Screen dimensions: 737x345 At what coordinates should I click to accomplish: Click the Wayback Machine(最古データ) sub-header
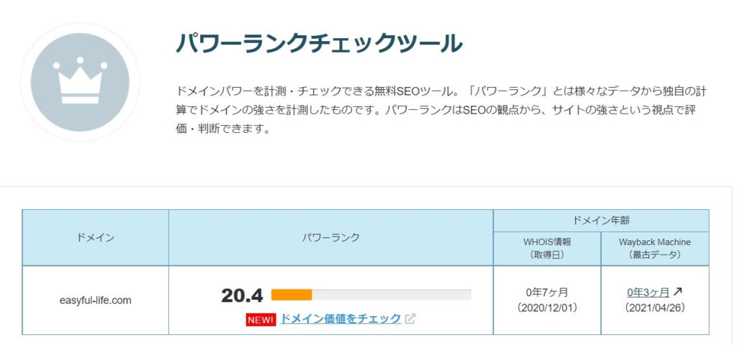tap(655, 249)
